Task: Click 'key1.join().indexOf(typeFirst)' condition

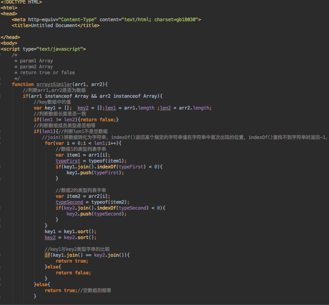Action: point(105,167)
